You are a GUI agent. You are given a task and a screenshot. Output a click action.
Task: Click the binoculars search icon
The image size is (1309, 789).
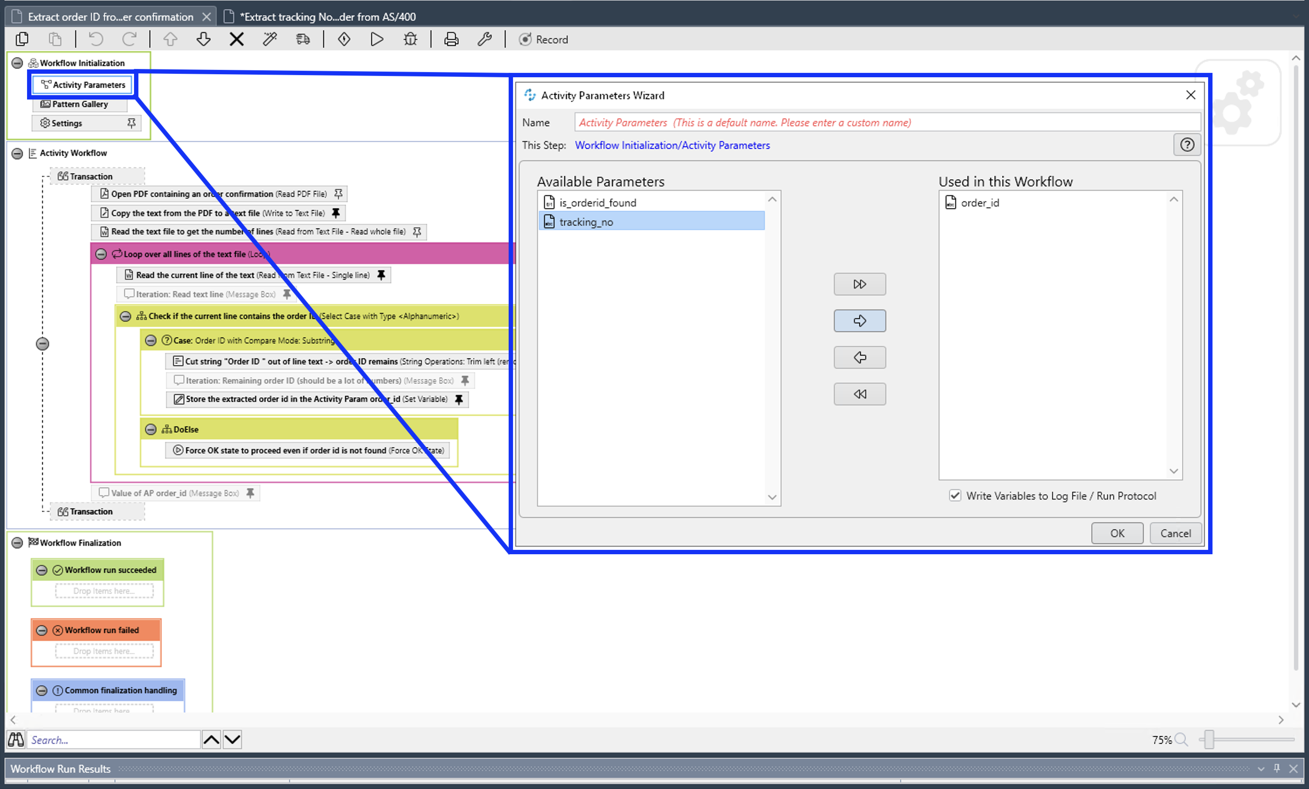click(x=15, y=740)
